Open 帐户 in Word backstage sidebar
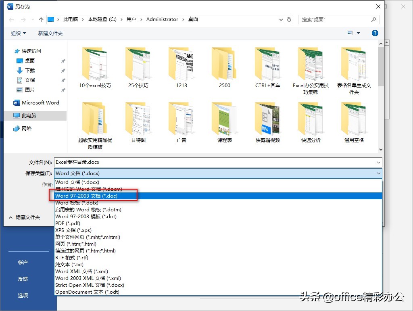The image size is (413, 311). click(x=23, y=262)
